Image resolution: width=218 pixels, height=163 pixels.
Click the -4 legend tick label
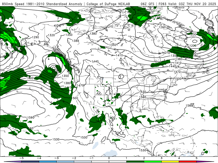[x=39, y=158]
